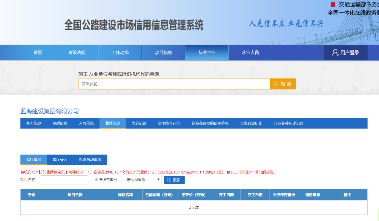The width and height of the screenshot is (379, 221).
Task: Click the 项目名称 text input field
Action: coord(64,180)
